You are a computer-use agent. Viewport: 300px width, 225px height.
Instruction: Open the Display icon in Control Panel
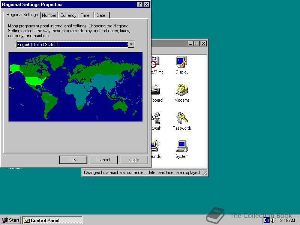182,65
